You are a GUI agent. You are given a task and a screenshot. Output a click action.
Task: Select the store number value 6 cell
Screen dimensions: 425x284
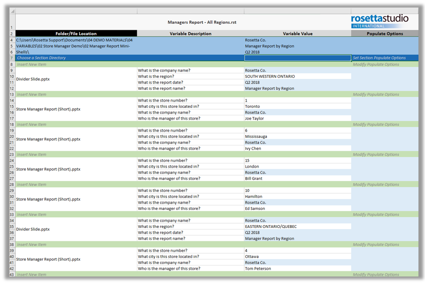click(297, 131)
